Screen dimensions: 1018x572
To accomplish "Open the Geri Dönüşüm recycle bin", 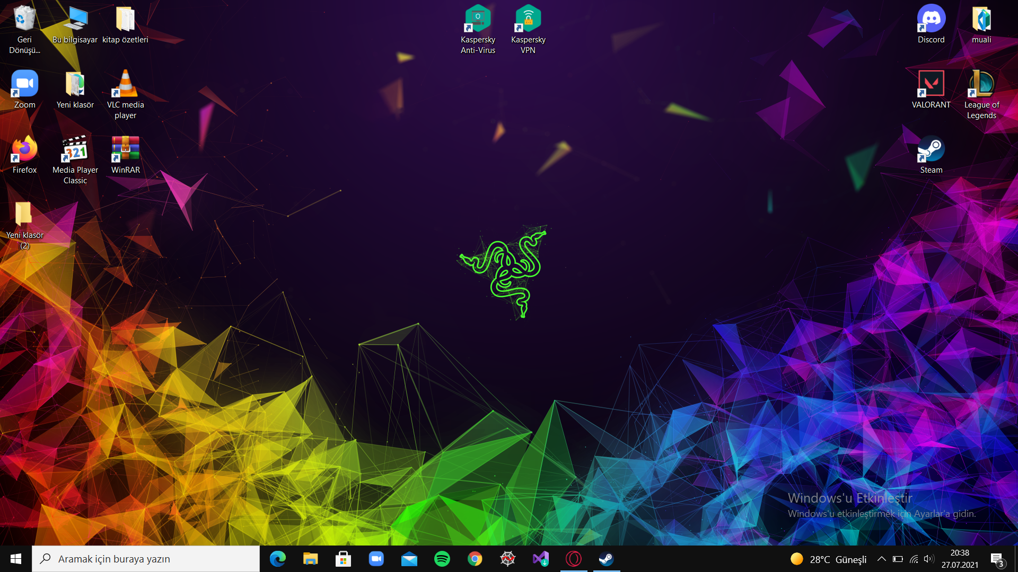I will coord(24,18).
